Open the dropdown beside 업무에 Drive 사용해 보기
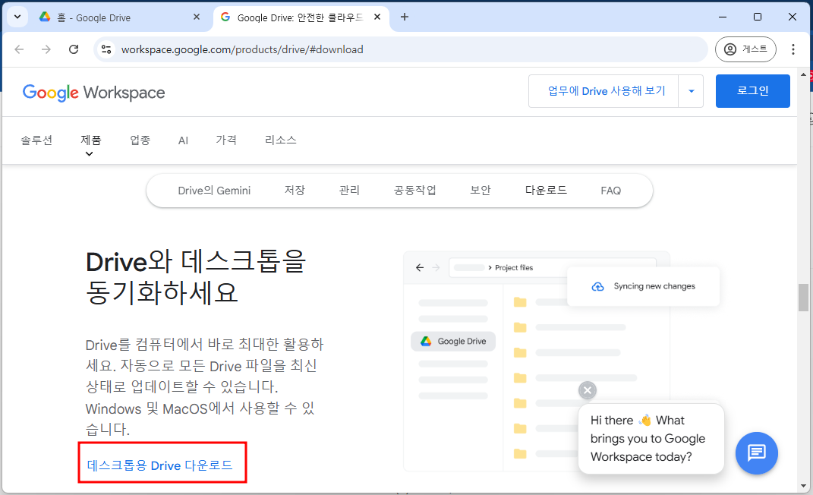Screen dimensions: 813x495 tap(692, 90)
